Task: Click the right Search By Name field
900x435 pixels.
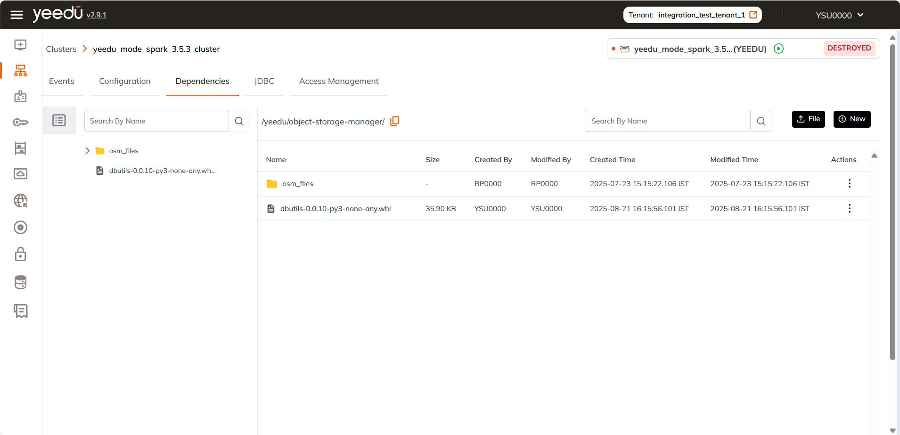Action: pos(667,121)
